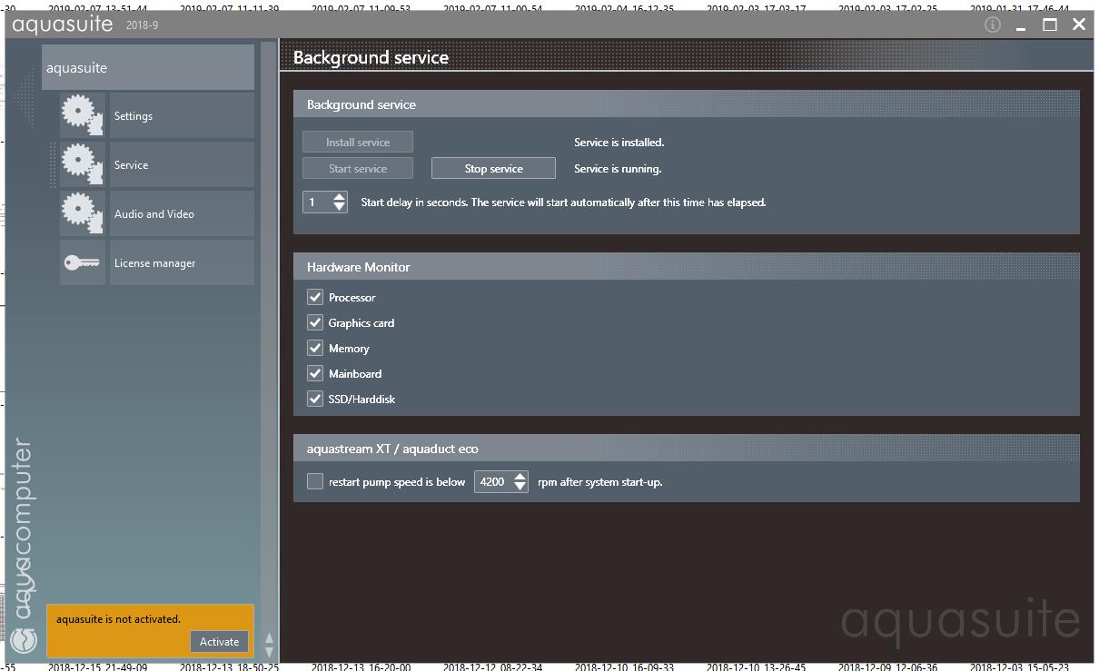1099x671 pixels.
Task: Click the 'Service is installed.' status text
Action: 619,142
